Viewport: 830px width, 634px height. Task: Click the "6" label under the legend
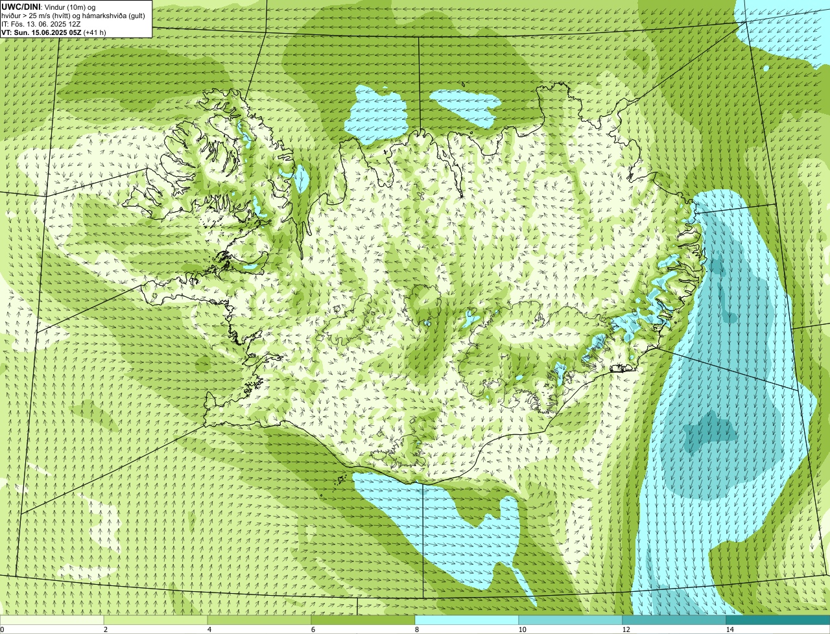click(313, 629)
